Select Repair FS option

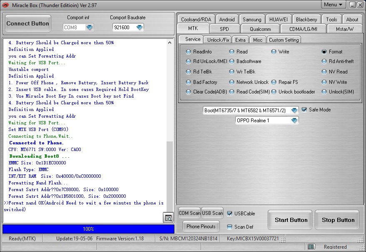point(274,82)
